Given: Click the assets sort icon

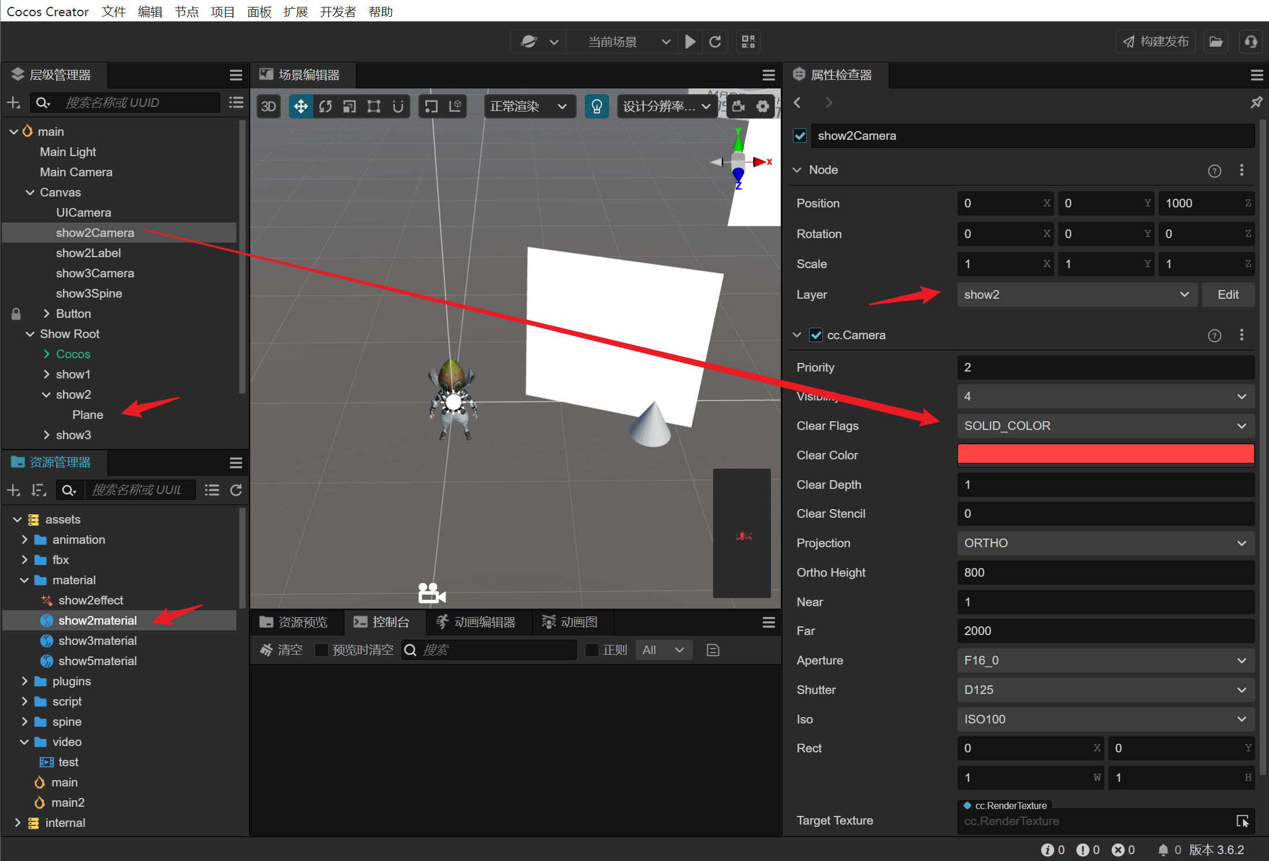Looking at the screenshot, I should click(x=39, y=490).
